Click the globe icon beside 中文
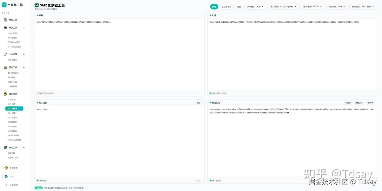This screenshot has width=382, height=191. [x=6, y=176]
